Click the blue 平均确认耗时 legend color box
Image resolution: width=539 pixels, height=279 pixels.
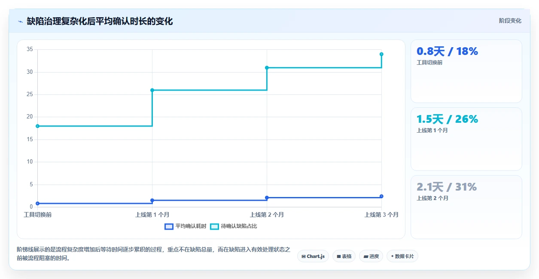[169, 226]
